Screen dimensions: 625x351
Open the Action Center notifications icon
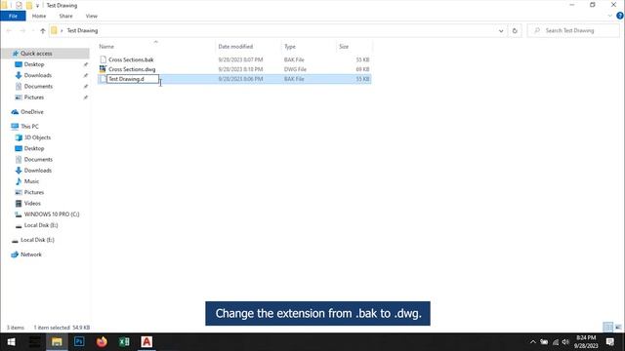click(609, 342)
